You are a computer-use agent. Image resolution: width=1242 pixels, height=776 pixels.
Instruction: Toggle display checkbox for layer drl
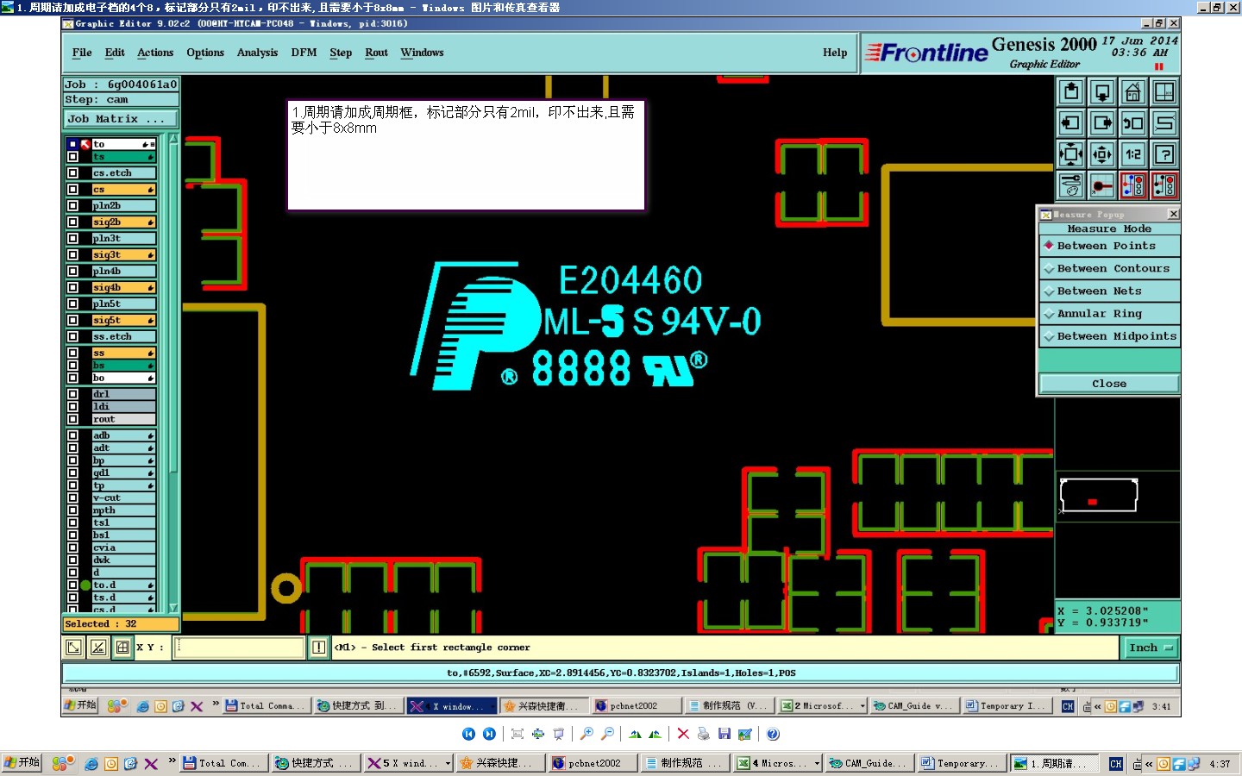73,394
